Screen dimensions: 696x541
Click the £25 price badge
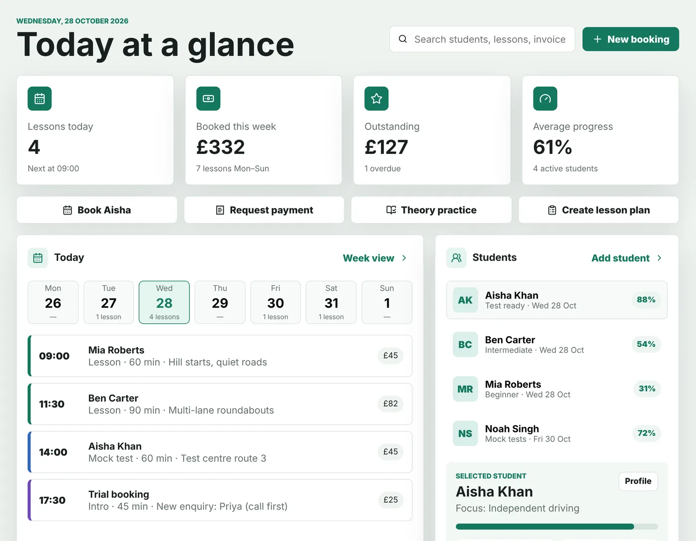[x=390, y=500]
